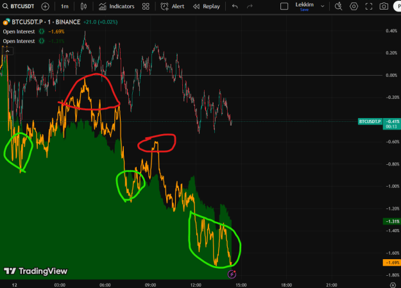
Task: Click the 09:00 time axis label
Action: [x=150, y=285]
